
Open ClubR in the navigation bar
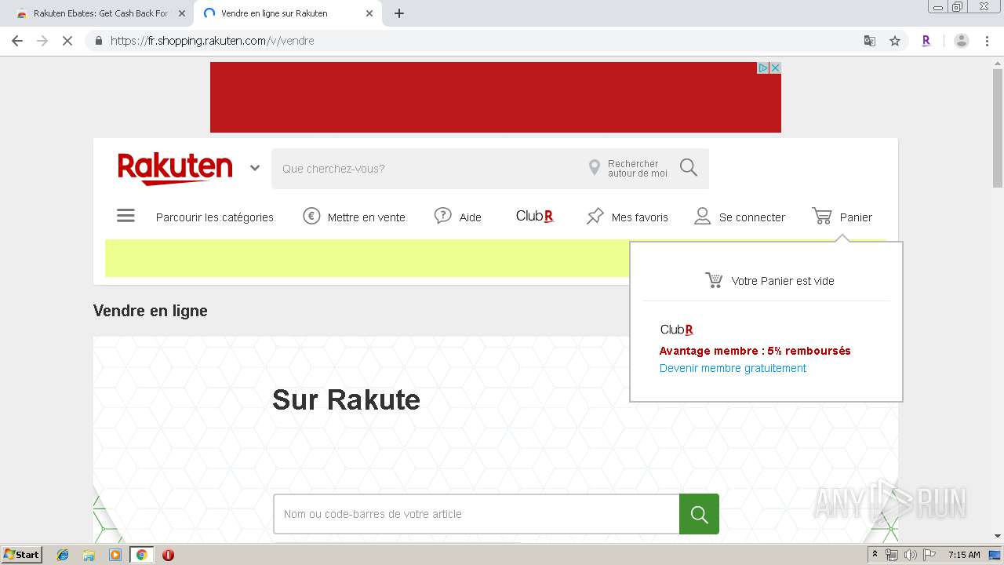click(535, 216)
